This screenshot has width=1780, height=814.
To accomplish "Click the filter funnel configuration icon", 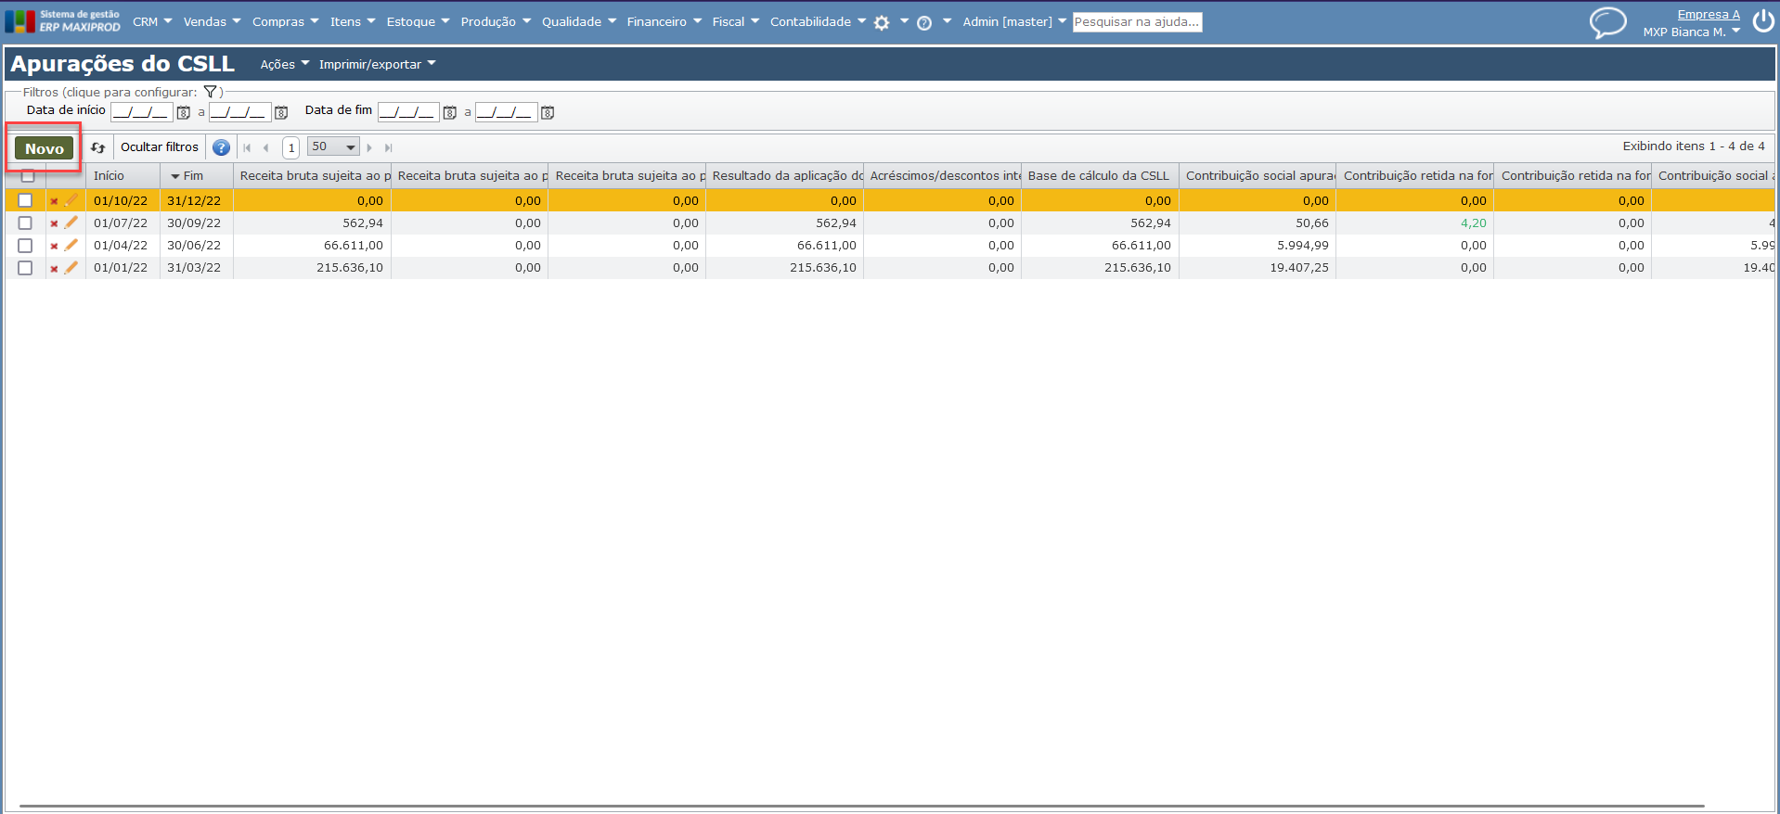I will click(x=211, y=92).
